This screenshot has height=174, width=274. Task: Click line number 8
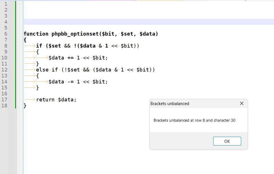point(6,46)
